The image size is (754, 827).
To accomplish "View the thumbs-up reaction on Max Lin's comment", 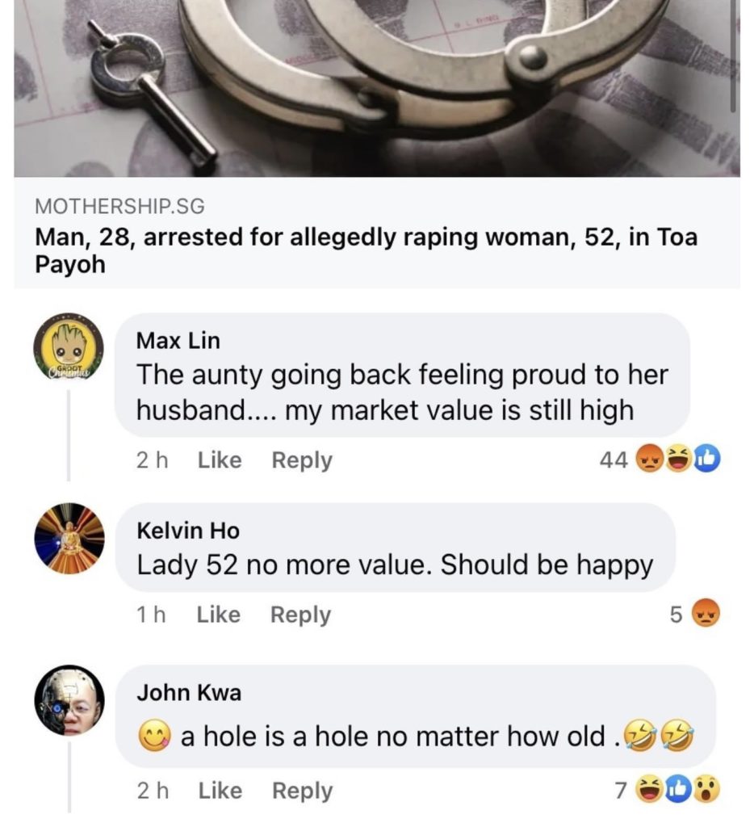I will [x=706, y=459].
